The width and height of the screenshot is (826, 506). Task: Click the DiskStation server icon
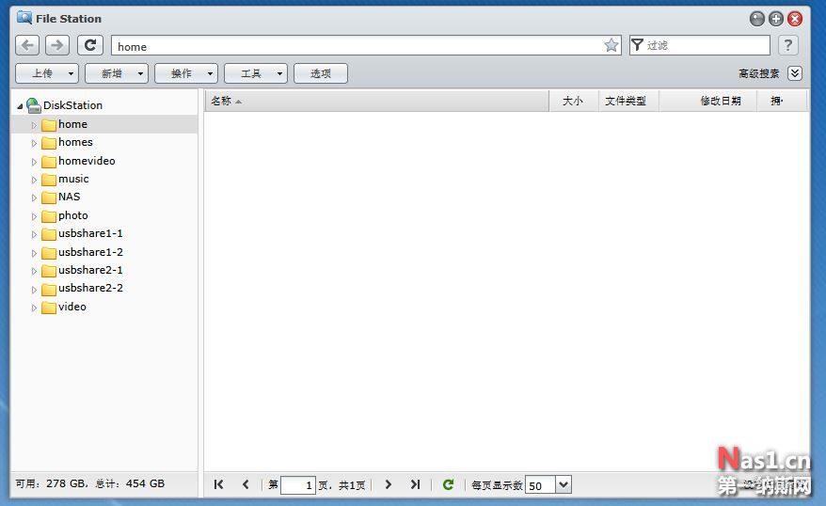34,105
